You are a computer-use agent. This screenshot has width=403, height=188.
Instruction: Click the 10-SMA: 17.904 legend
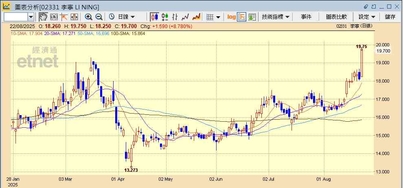point(26,33)
